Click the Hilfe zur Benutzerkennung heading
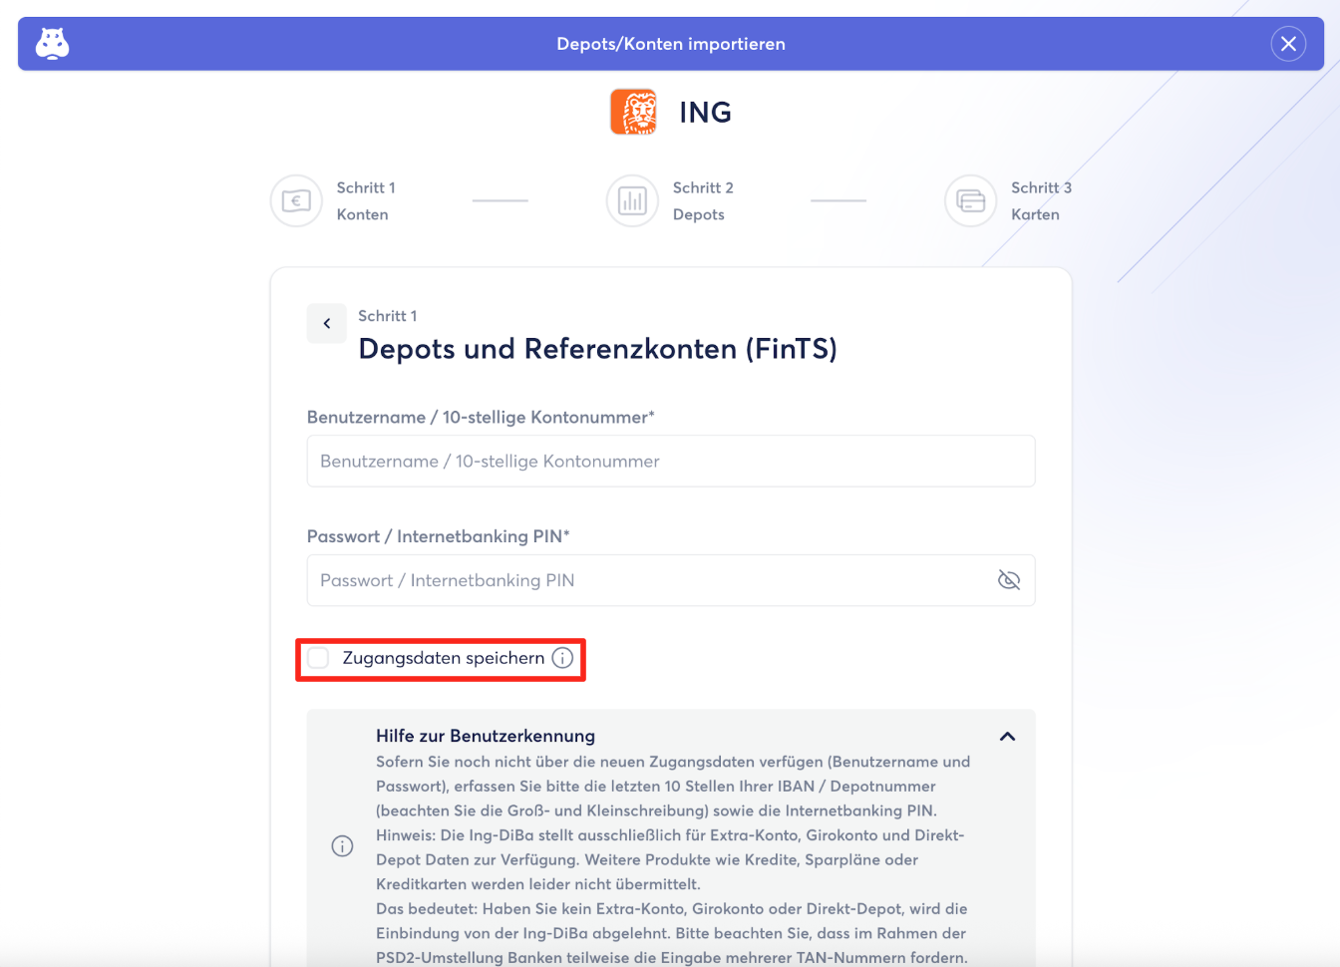Image resolution: width=1340 pixels, height=967 pixels. [x=485, y=736]
